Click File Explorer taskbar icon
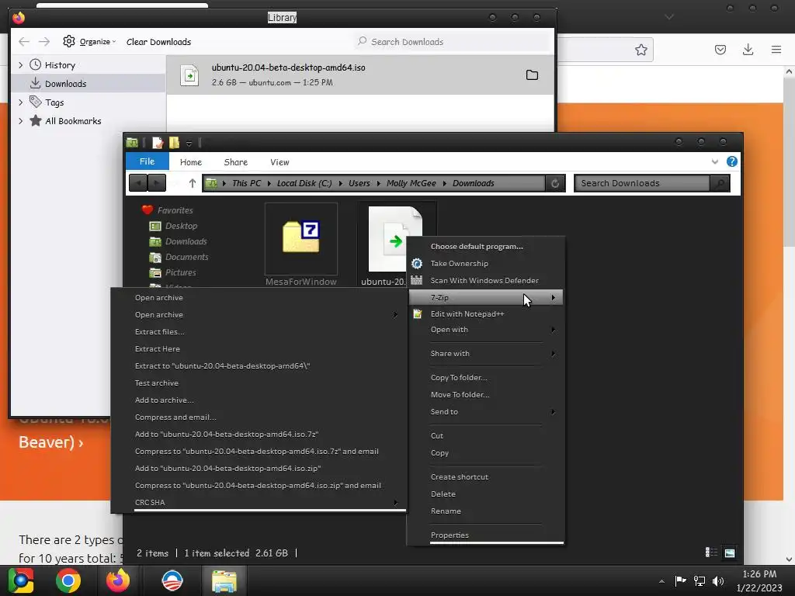Viewport: 795px width, 596px height. (224, 580)
